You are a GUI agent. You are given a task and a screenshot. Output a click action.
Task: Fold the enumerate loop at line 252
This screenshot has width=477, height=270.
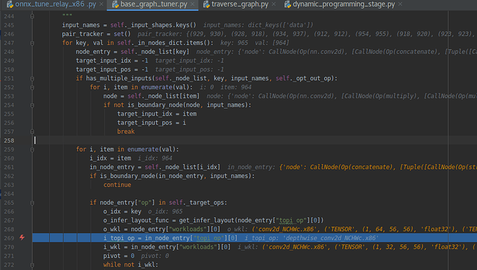pyautogui.click(x=32, y=87)
